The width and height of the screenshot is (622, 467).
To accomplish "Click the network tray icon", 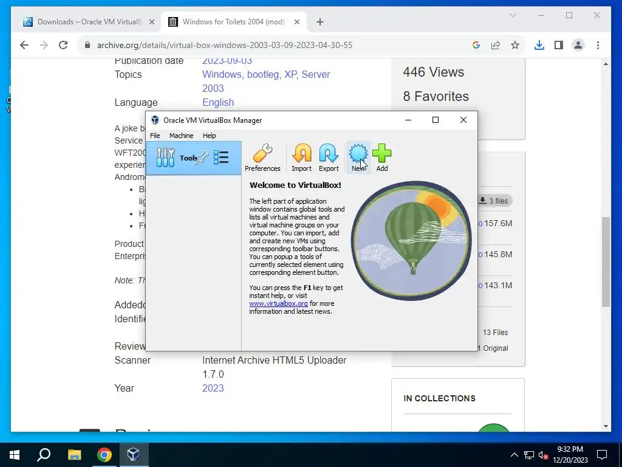I will point(529,455).
